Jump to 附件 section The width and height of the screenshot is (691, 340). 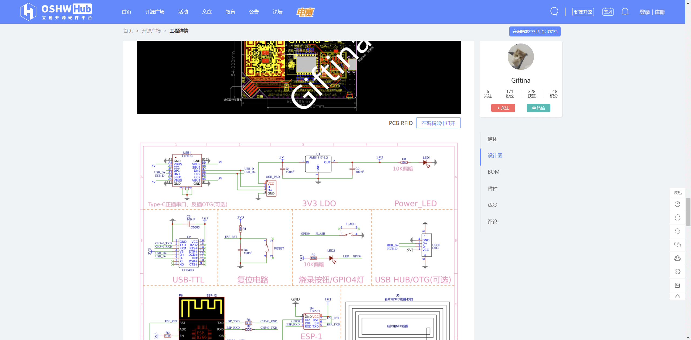(x=492, y=188)
